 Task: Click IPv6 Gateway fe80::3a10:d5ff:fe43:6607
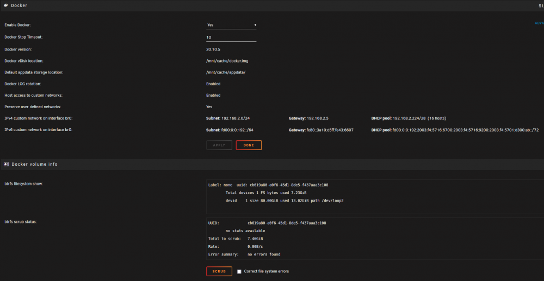tap(321, 130)
